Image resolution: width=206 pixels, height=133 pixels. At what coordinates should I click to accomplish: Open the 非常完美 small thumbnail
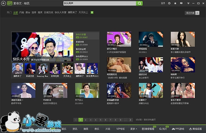click(55, 69)
